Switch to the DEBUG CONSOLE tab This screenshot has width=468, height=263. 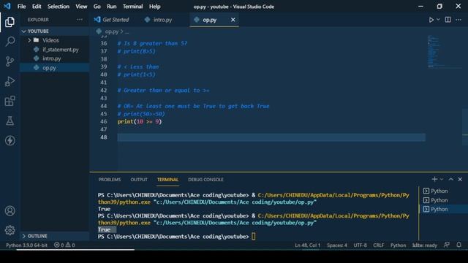click(x=205, y=180)
